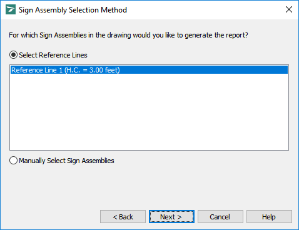Click the question prompt about Sign Assemblies
The image size is (299, 230).
pyautogui.click(x=128, y=35)
